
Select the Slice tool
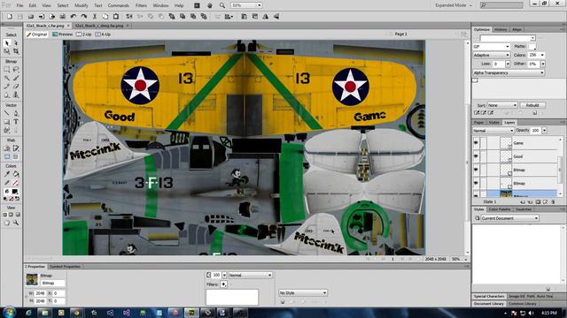pos(16,148)
